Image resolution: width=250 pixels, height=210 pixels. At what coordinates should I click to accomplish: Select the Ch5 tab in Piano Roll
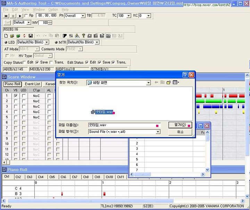[x=52, y=177]
